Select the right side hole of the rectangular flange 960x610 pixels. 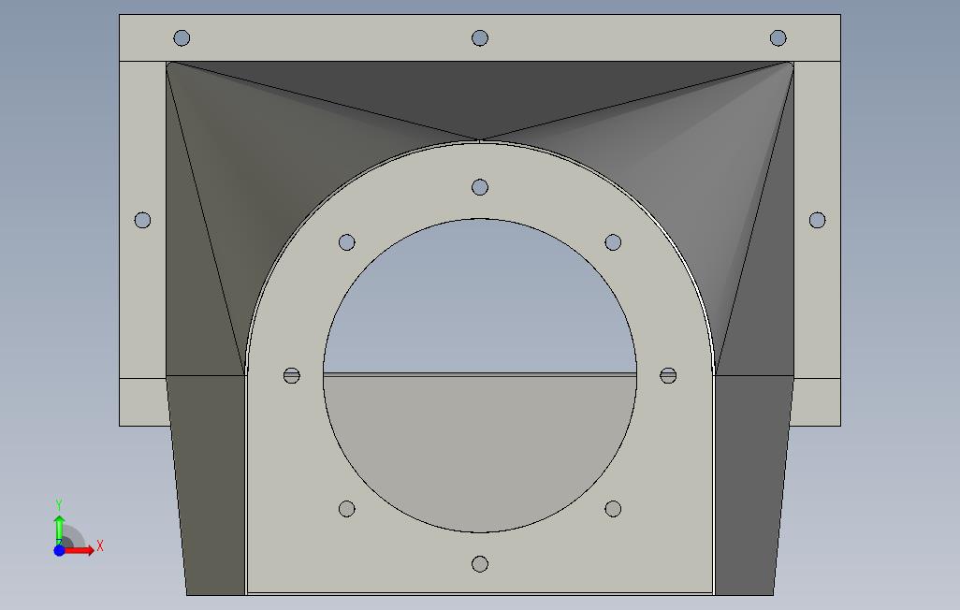pos(818,220)
